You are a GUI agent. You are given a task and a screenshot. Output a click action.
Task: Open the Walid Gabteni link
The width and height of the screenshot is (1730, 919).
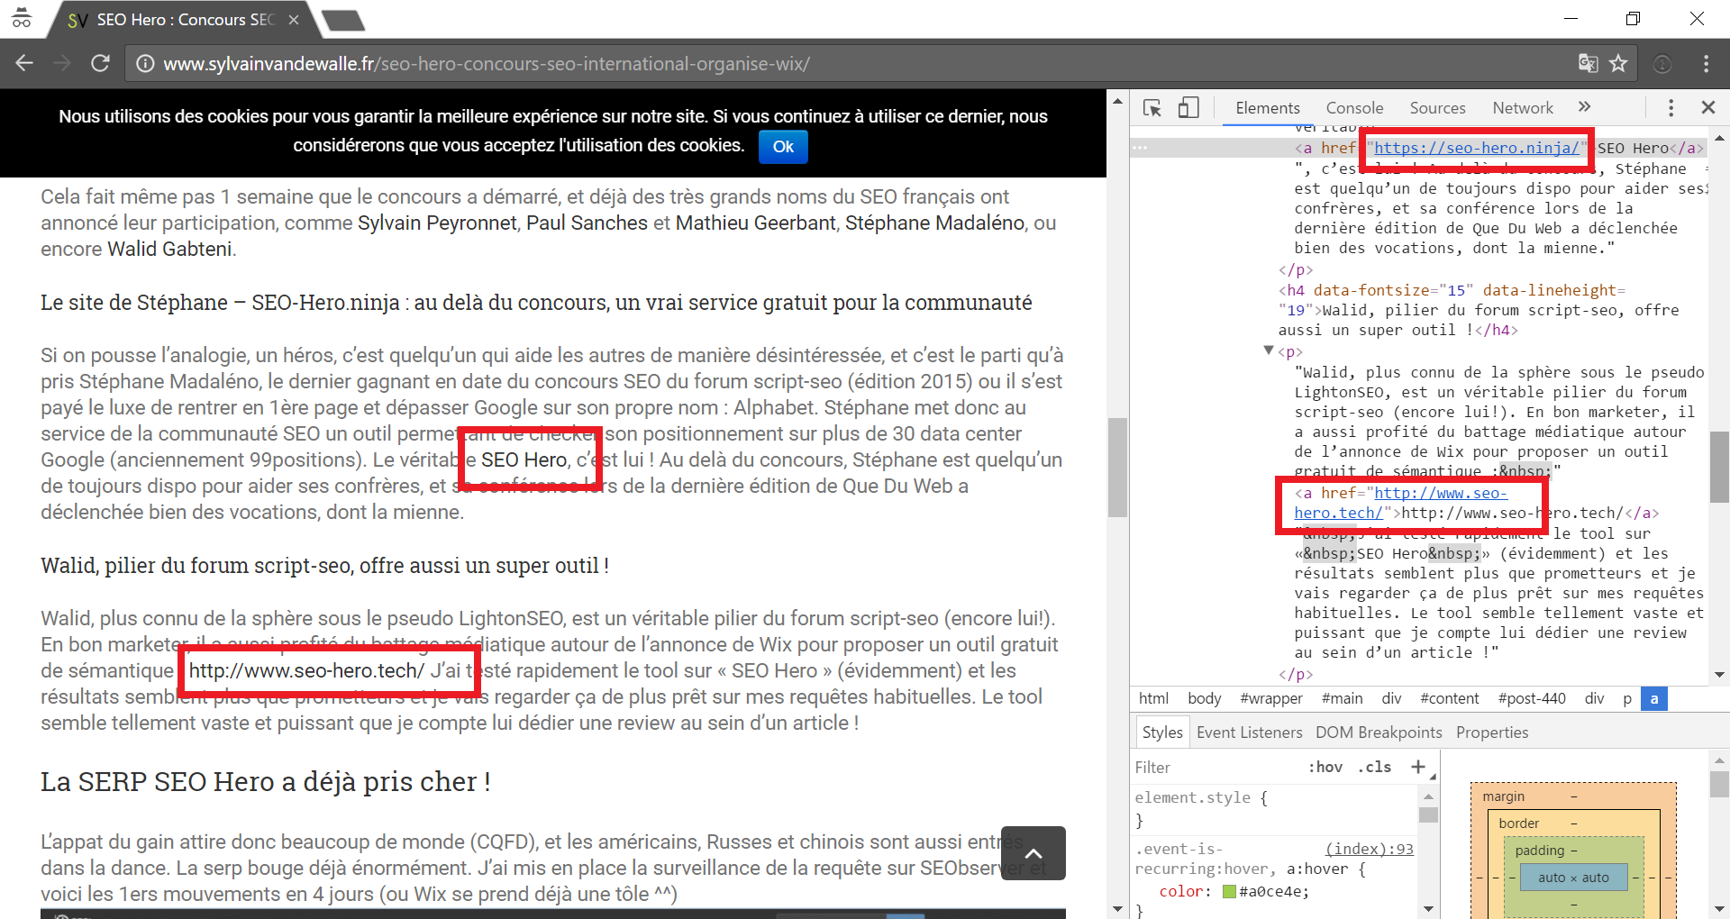(x=169, y=249)
